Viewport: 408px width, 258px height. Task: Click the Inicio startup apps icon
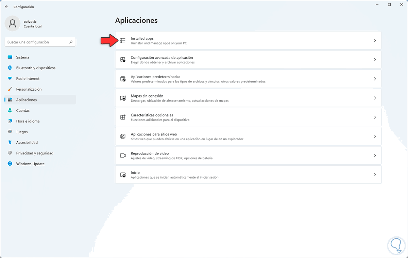pyautogui.click(x=123, y=175)
